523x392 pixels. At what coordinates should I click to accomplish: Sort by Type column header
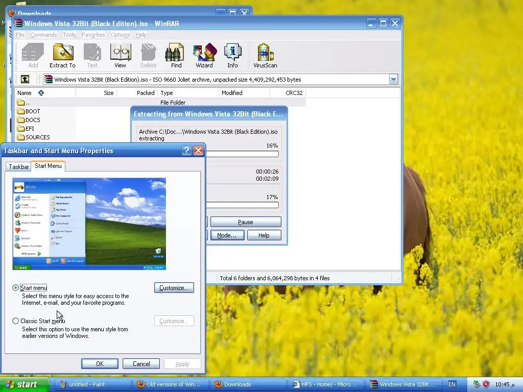188,93
